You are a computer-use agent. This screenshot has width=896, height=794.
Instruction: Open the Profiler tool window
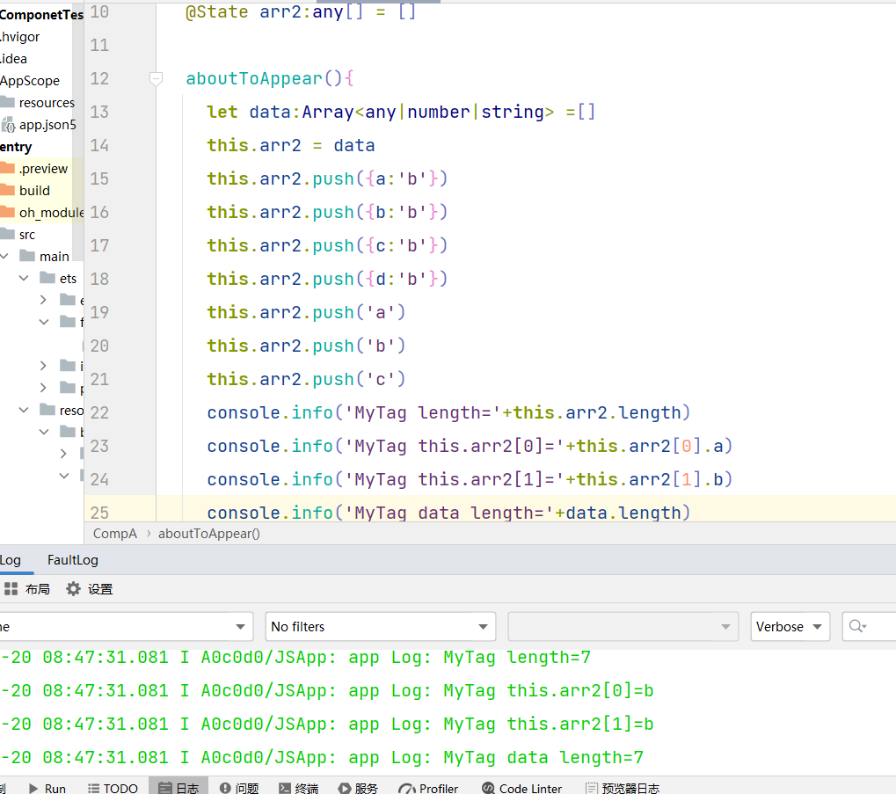(x=428, y=789)
